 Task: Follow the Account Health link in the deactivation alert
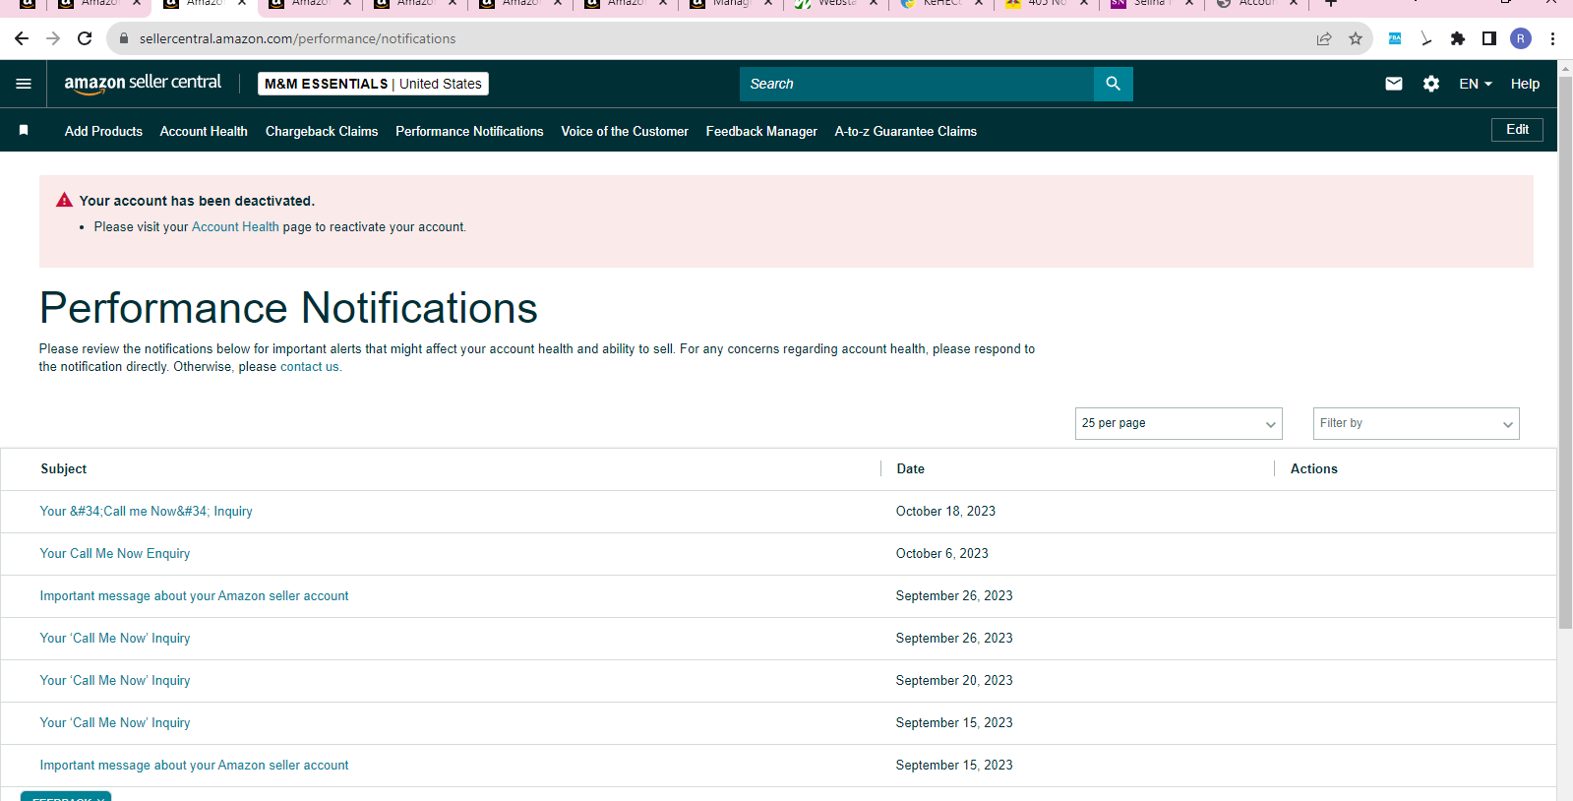click(x=235, y=226)
